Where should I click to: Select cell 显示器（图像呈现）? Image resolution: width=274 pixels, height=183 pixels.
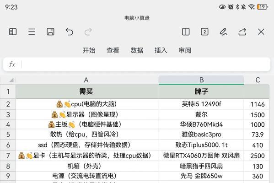pyautogui.click(x=87, y=115)
